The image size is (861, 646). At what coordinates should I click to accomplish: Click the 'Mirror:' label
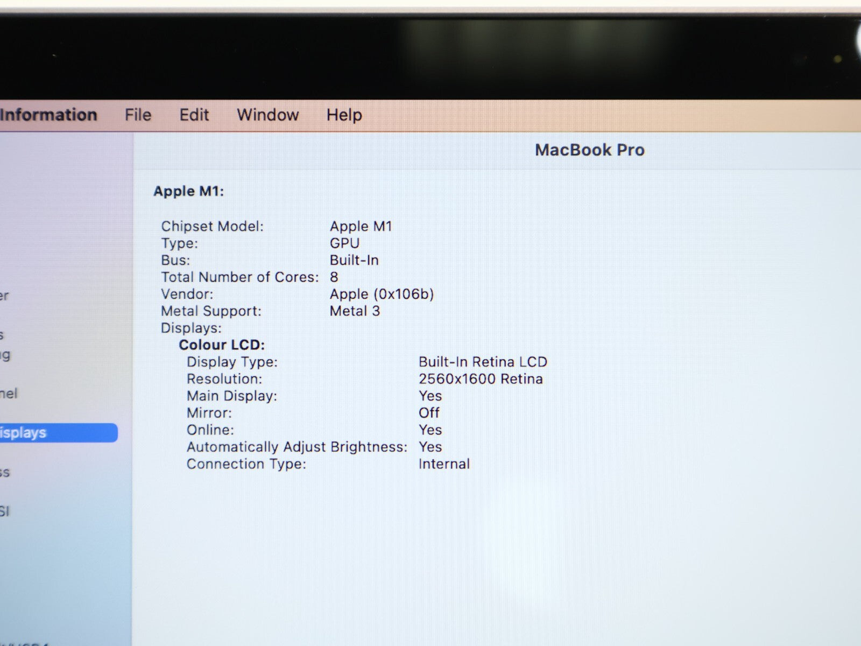209,413
